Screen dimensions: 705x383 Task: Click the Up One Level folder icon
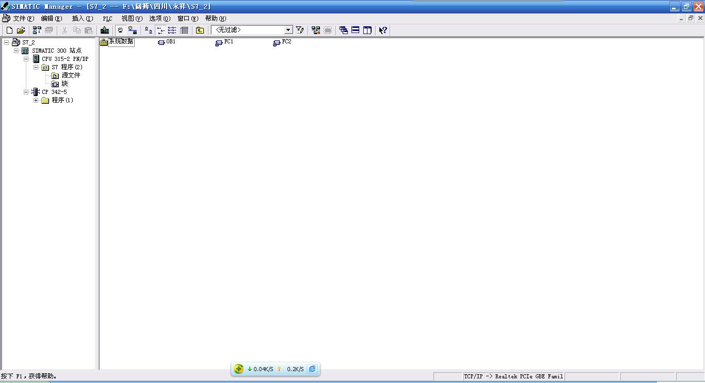coord(200,30)
